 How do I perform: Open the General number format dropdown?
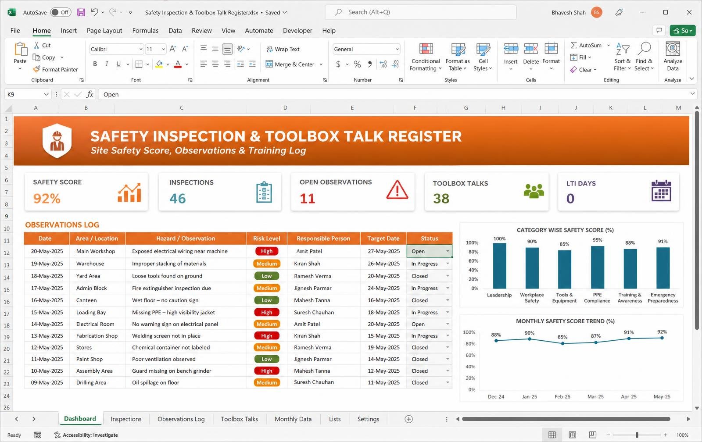(397, 49)
